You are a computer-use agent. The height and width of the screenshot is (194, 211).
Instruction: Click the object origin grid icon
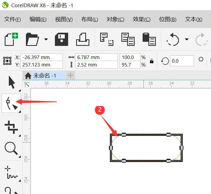point(7,61)
